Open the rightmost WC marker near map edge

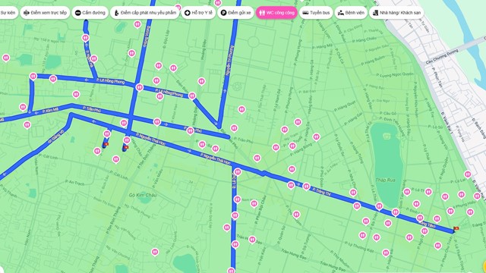pyautogui.click(x=478, y=196)
